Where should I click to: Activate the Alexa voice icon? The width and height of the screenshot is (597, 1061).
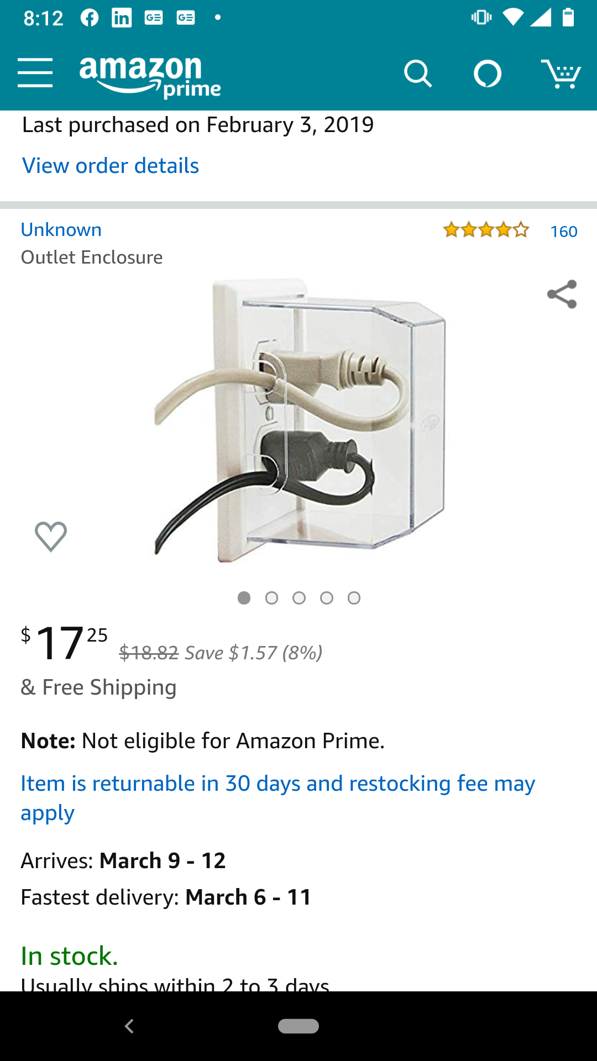click(488, 74)
